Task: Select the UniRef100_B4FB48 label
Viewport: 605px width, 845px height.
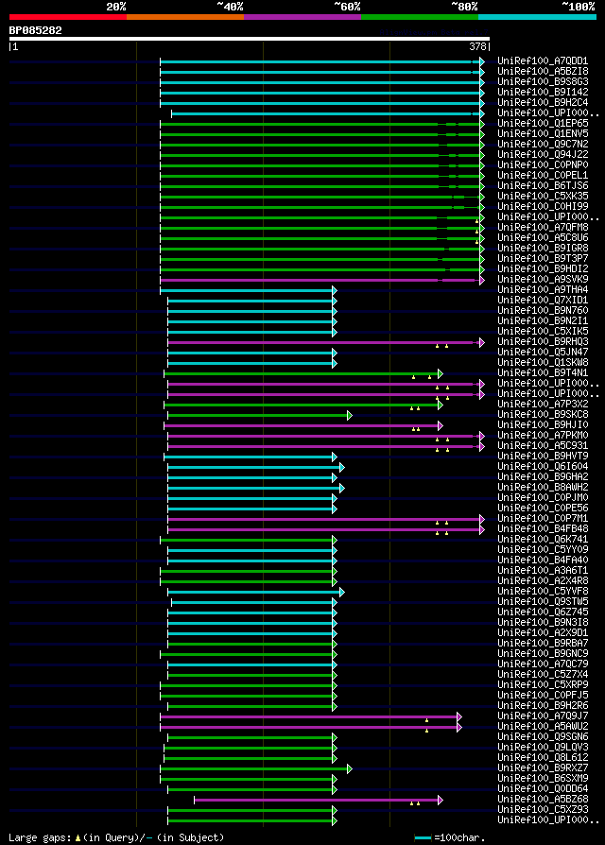Action: pyautogui.click(x=543, y=530)
